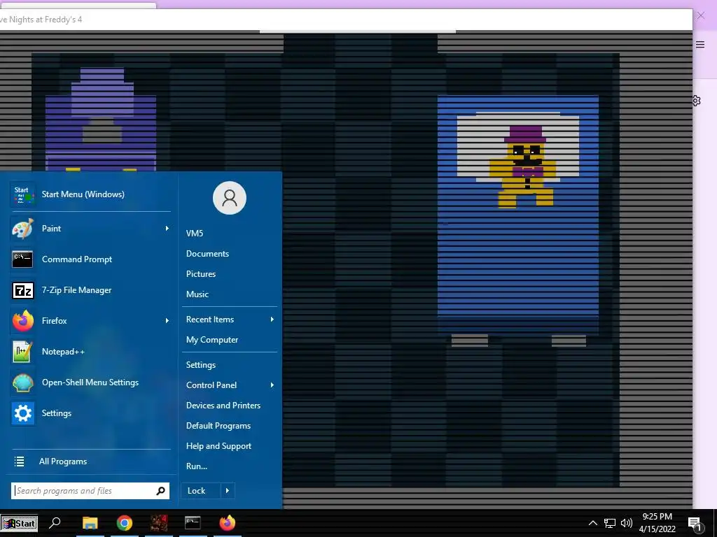Click the purple toy telephone in game

click(101, 120)
